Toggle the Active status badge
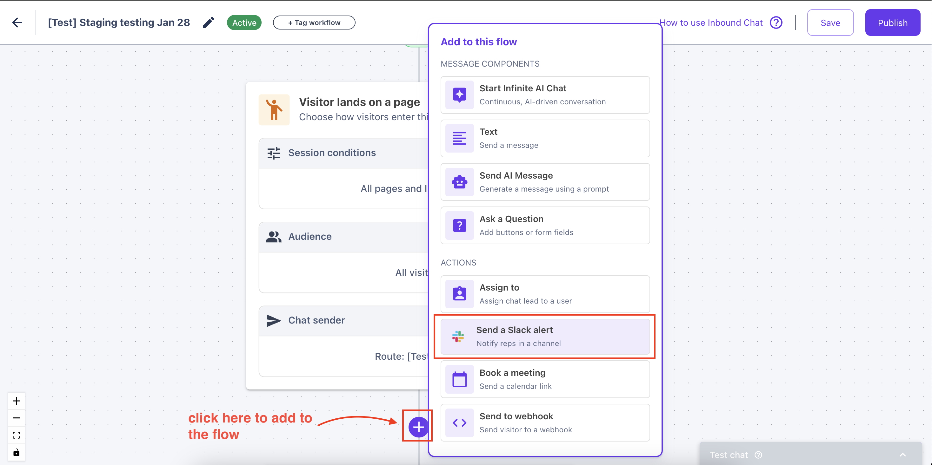 click(244, 23)
